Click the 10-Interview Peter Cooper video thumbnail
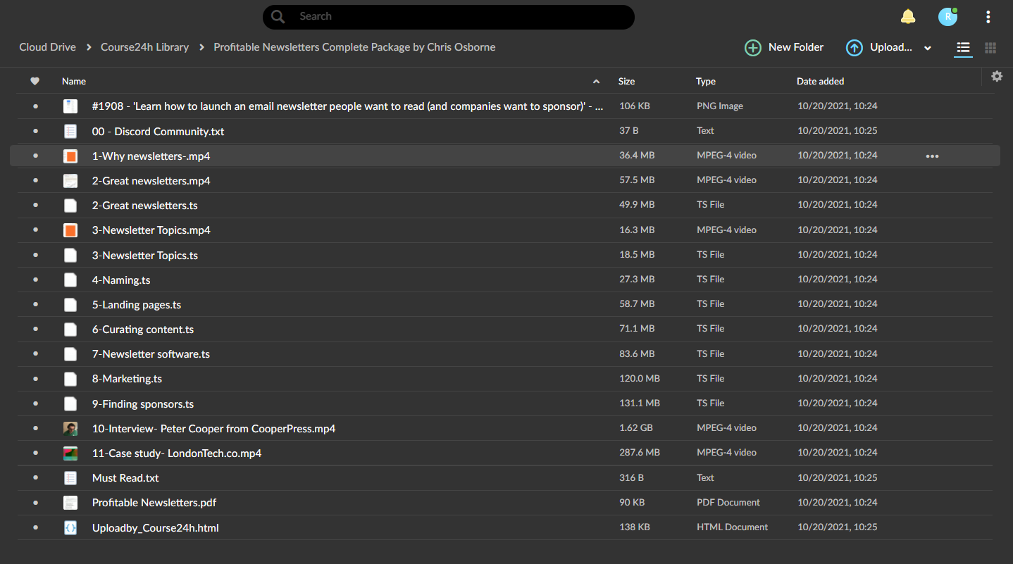The width and height of the screenshot is (1013, 564). (70, 429)
